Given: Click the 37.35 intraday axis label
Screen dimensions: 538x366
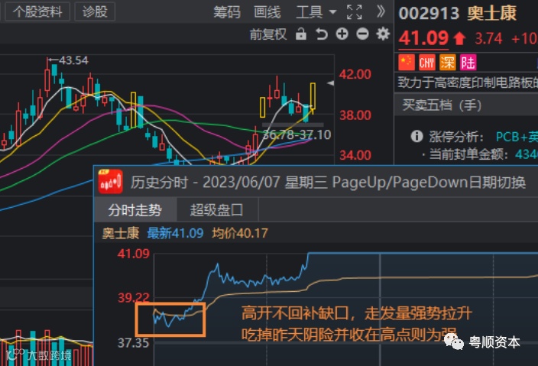Looking at the screenshot, I should (x=134, y=342).
